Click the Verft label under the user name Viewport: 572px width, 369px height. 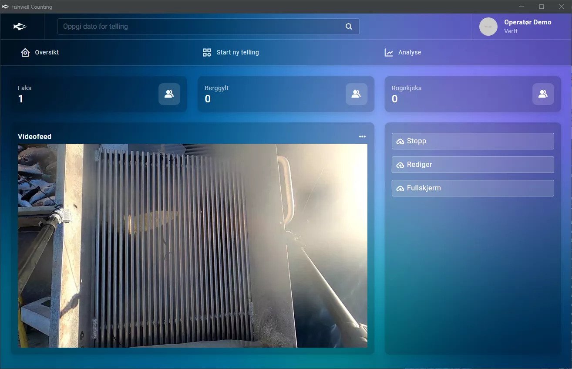pyautogui.click(x=511, y=31)
